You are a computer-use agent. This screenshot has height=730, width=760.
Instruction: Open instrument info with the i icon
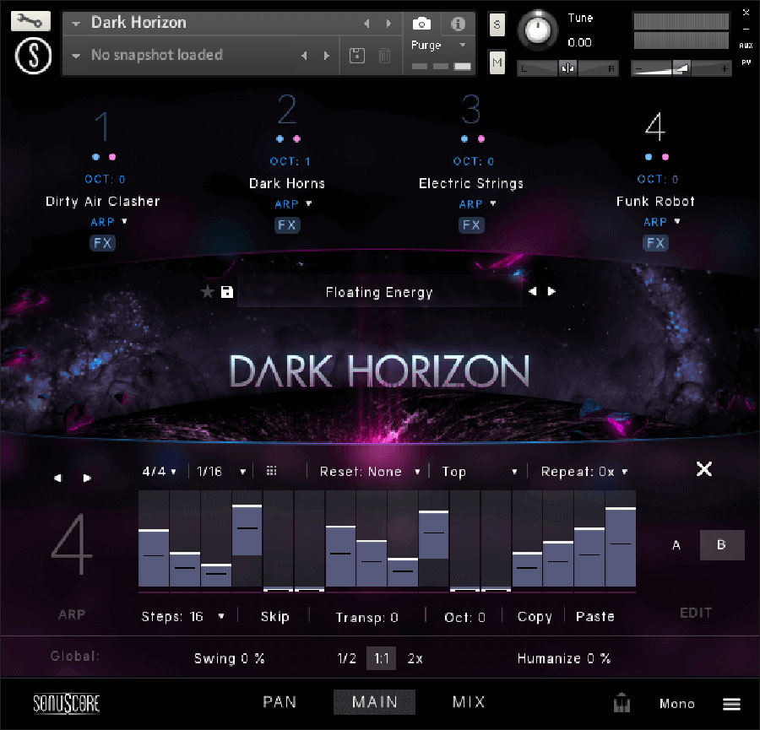pyautogui.click(x=458, y=24)
